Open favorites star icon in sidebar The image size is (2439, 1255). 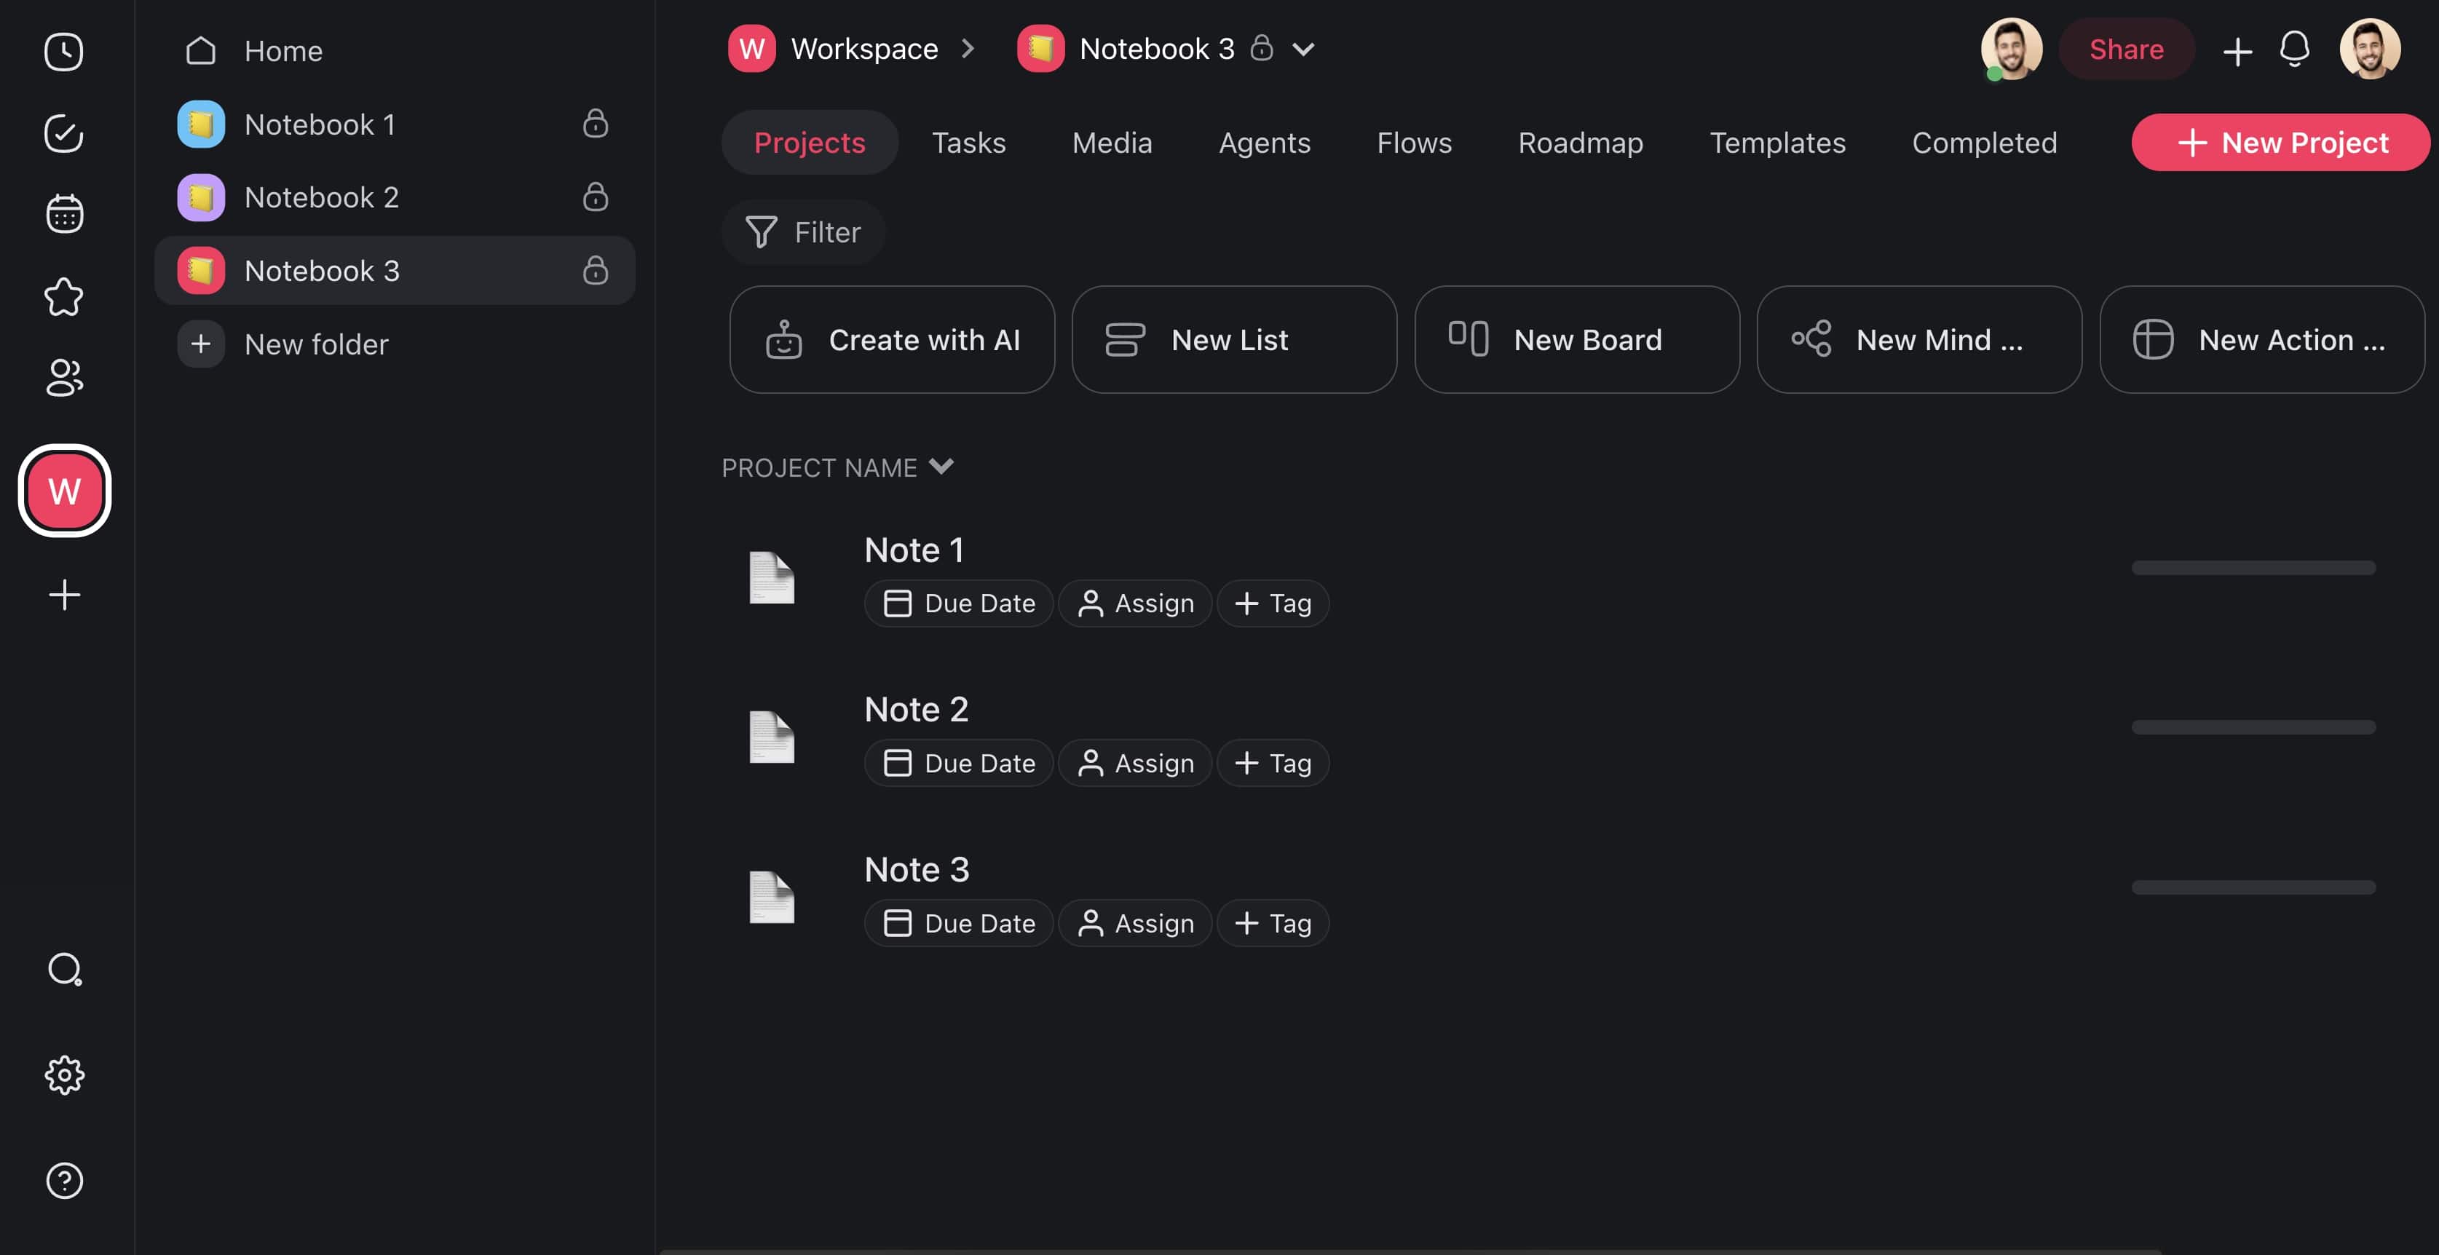tap(64, 297)
